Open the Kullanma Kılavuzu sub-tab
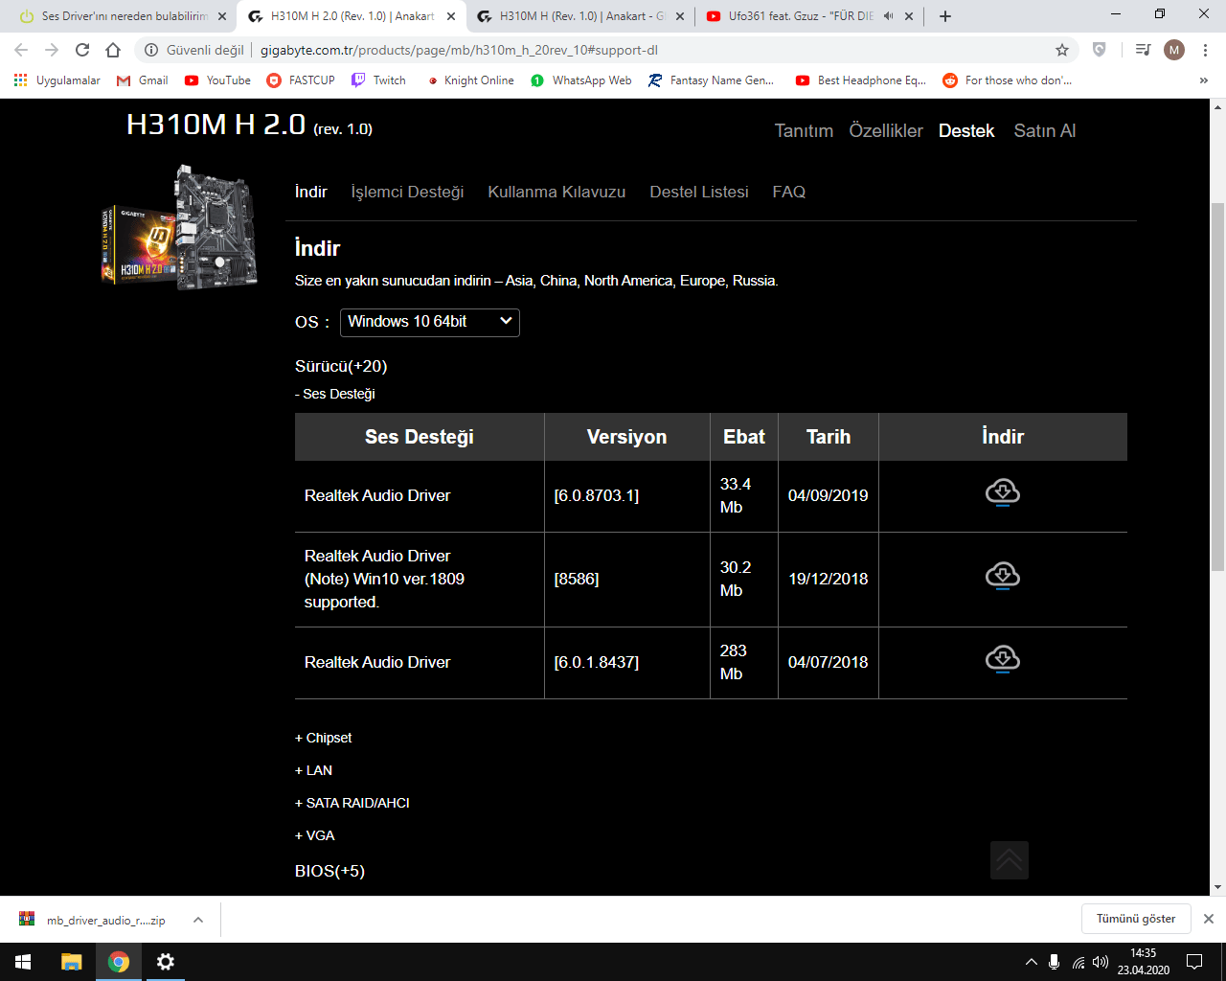 pos(556,192)
